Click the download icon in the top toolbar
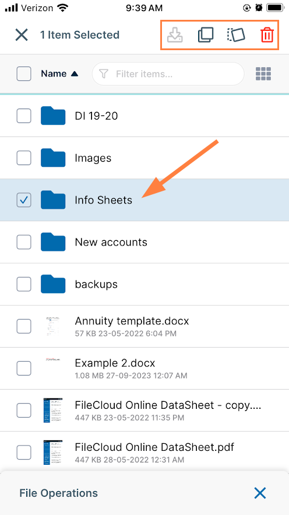 point(175,34)
